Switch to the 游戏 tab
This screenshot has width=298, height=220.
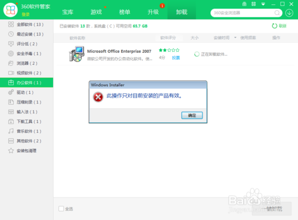96,12
